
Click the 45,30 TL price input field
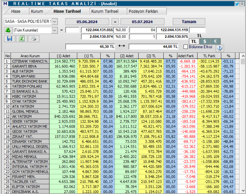[90, 47]
